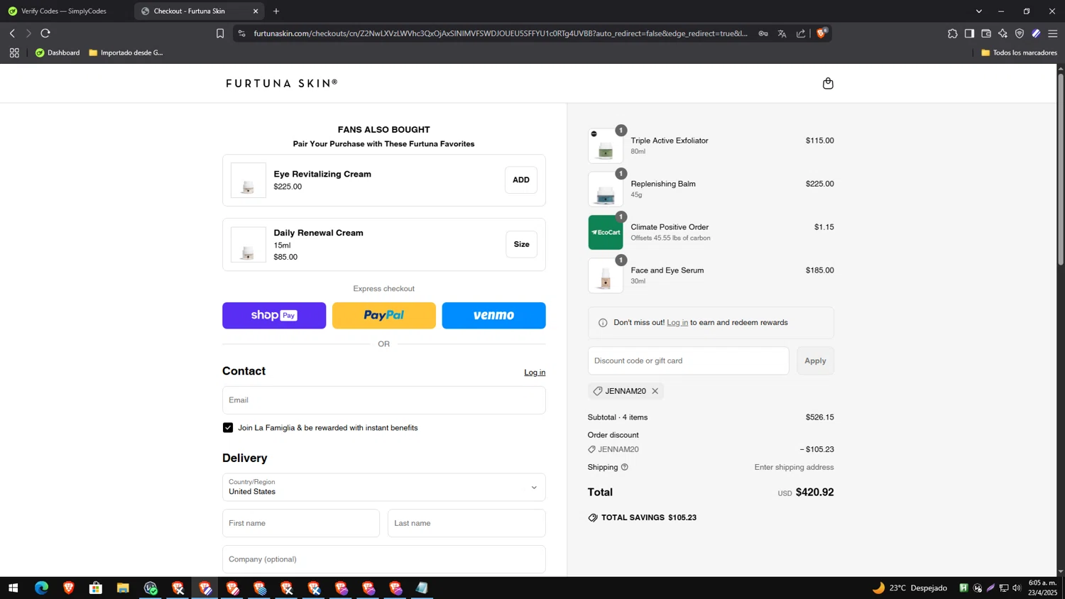
Task: Add Eye Revitalizing Cream to order
Action: click(521, 180)
